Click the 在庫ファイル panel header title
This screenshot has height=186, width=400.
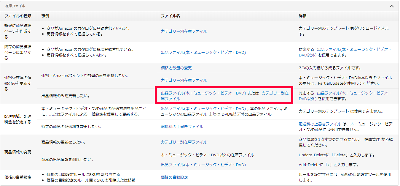(x=15, y=6)
